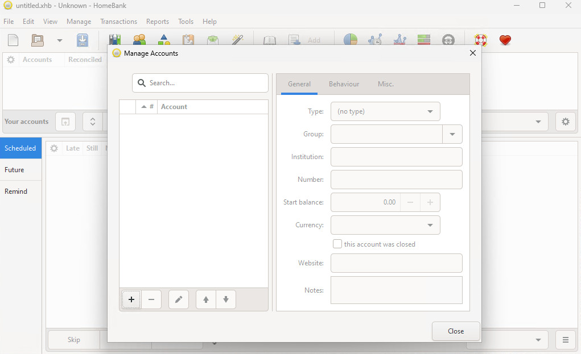Increase Start balance with plus button

click(x=430, y=202)
